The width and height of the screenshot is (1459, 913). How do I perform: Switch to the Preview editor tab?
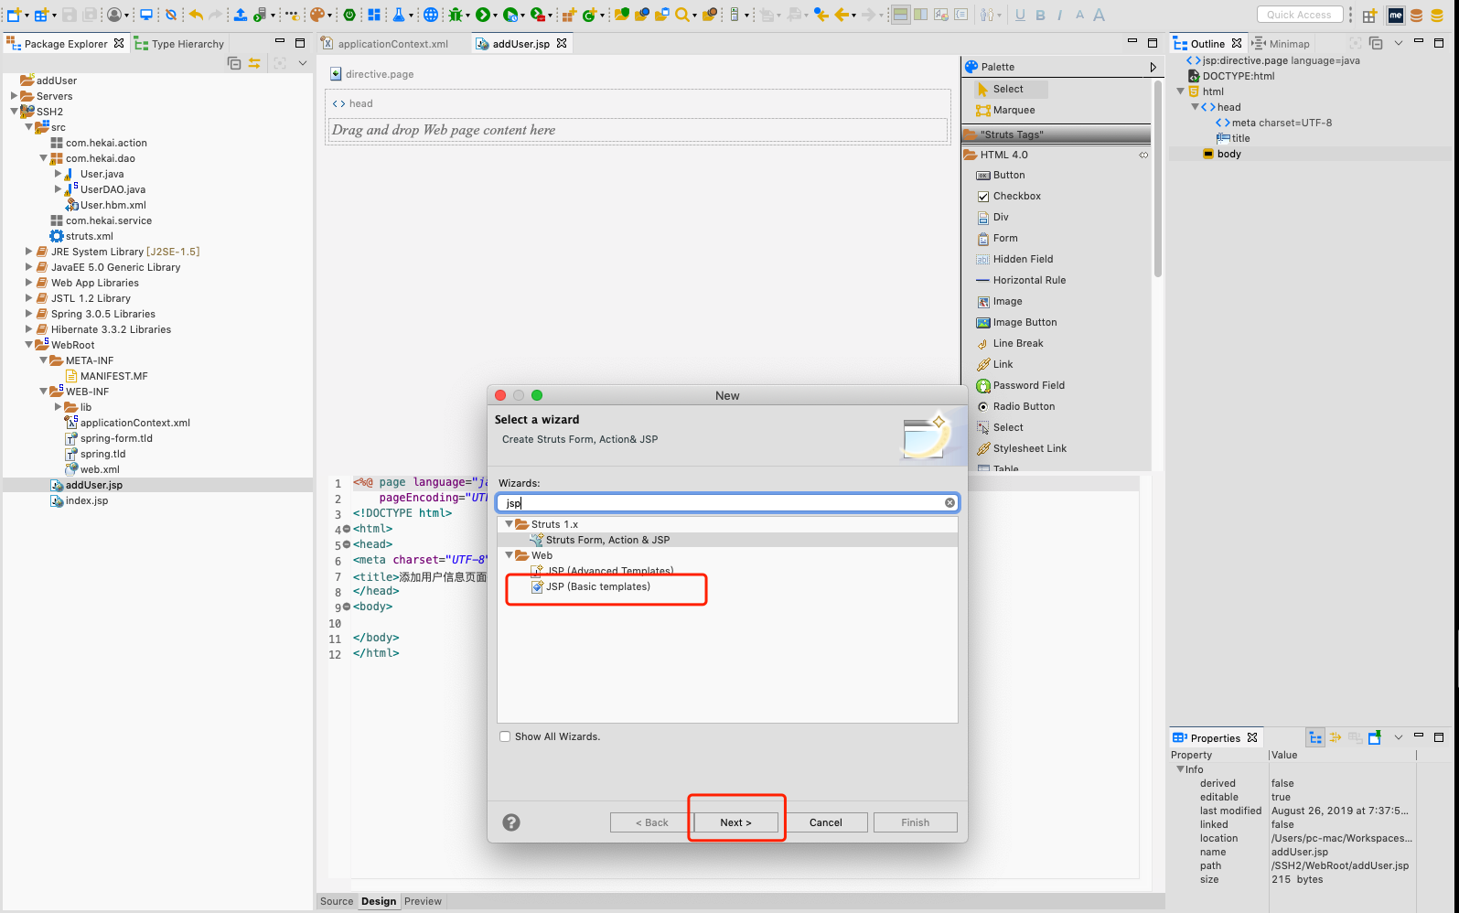click(x=423, y=901)
